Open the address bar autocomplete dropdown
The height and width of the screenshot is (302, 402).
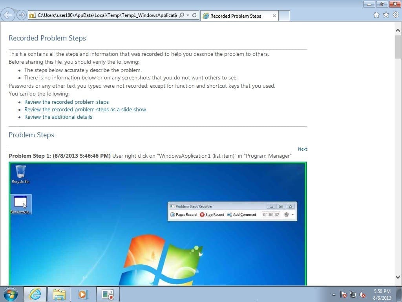coord(187,15)
